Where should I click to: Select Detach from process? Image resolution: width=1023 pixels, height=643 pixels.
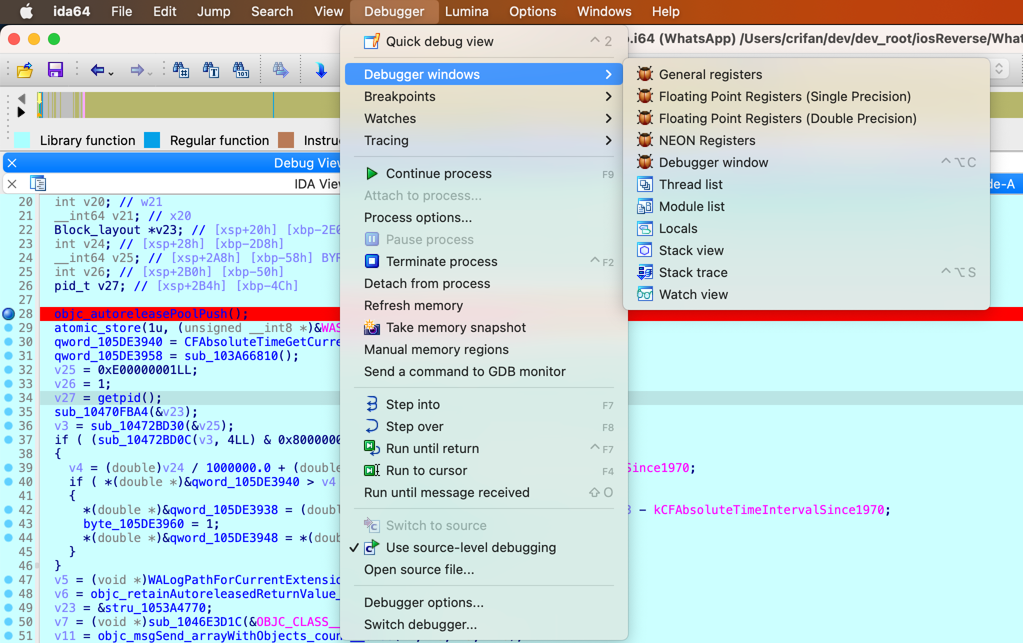pyautogui.click(x=483, y=283)
